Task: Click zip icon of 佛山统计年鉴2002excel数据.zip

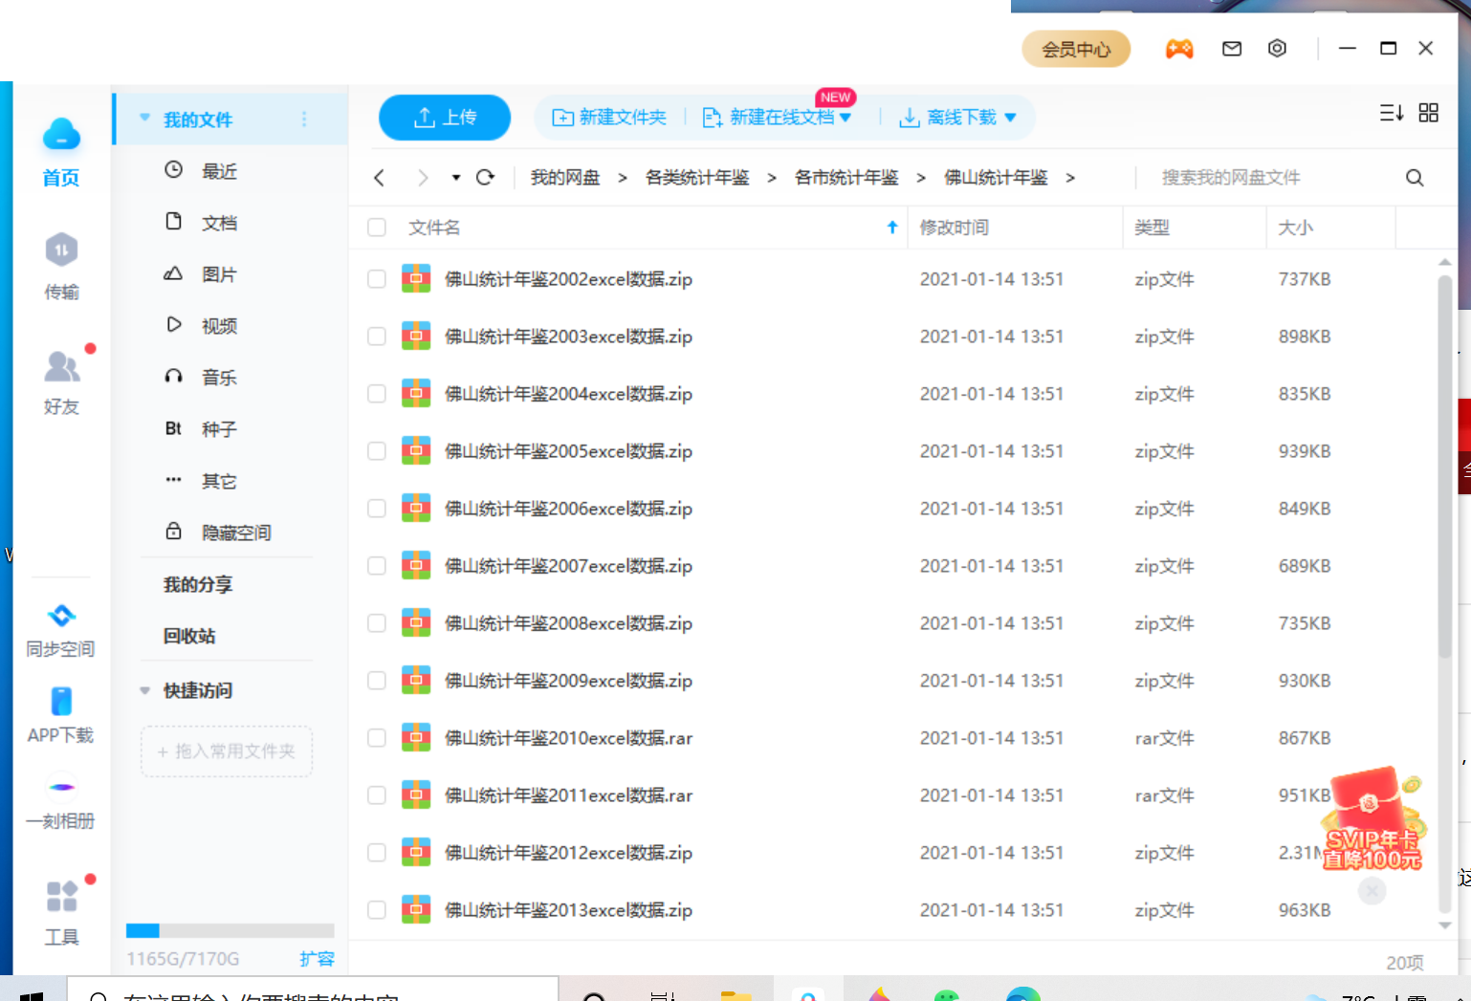Action: click(416, 278)
